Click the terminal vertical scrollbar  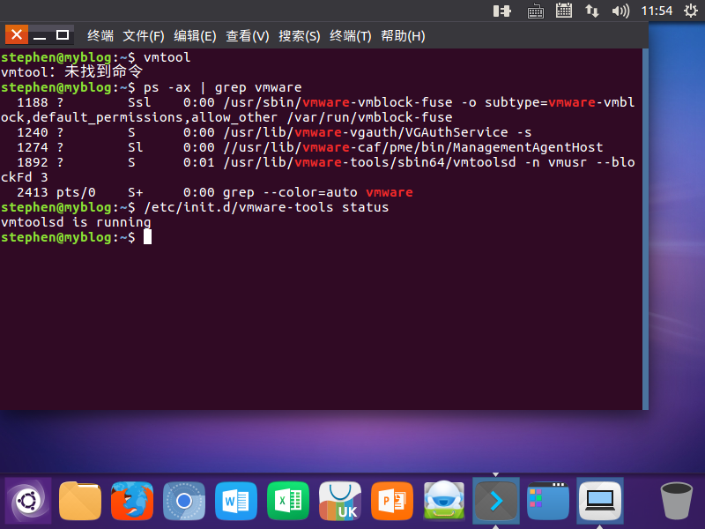tap(645, 229)
